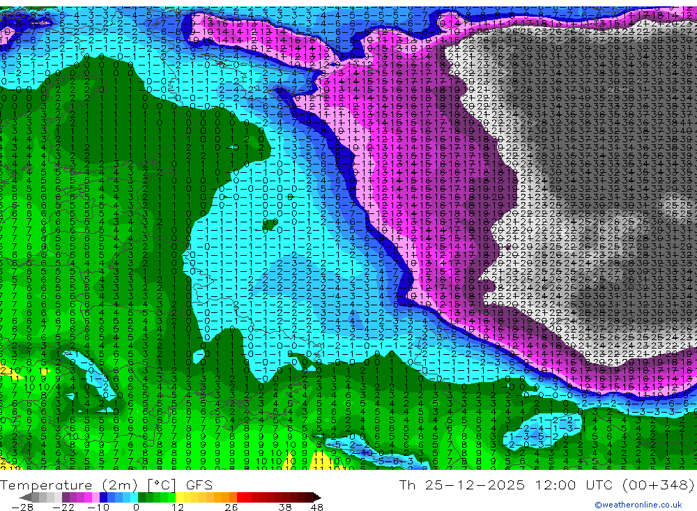Click the '0' legend value
The width and height of the screenshot is (697, 511).
tap(136, 508)
